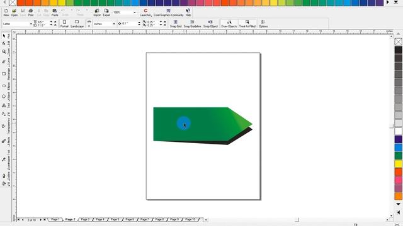Viewport: 403px width, 226px height.
Task: Click the Open file icon
Action: point(14,13)
